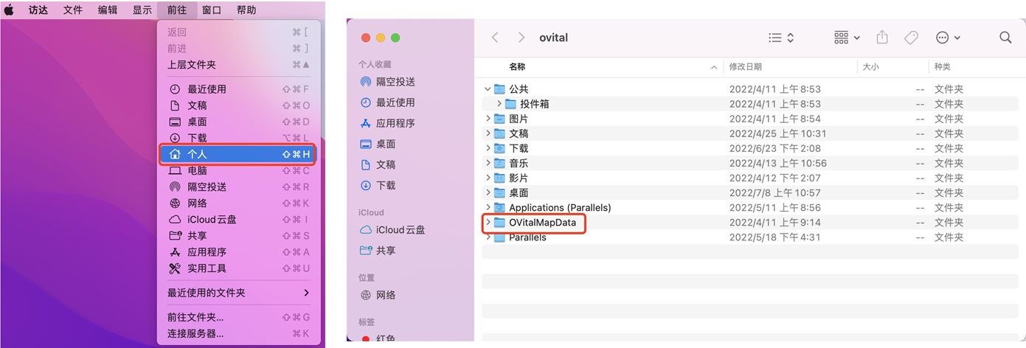The height and width of the screenshot is (348, 1026).
Task: Select the Parallels folder row
Action: pos(527,237)
